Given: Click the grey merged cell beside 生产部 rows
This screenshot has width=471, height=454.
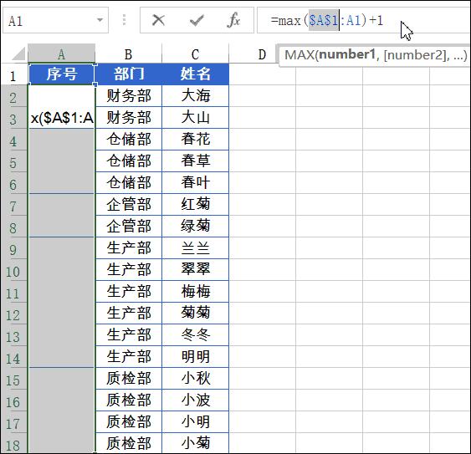Looking at the screenshot, I should (x=62, y=302).
